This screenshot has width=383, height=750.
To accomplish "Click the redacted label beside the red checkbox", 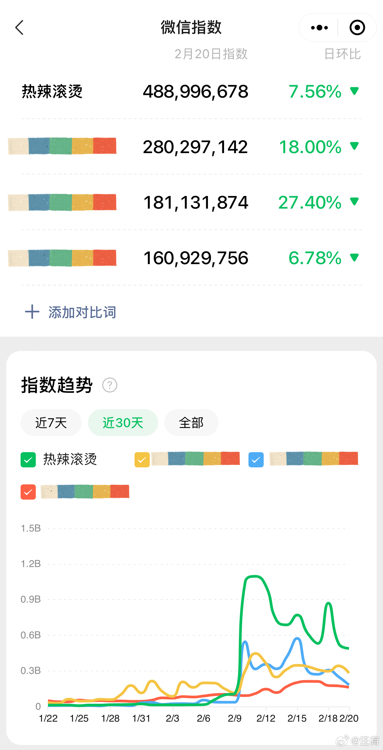I will [x=85, y=492].
